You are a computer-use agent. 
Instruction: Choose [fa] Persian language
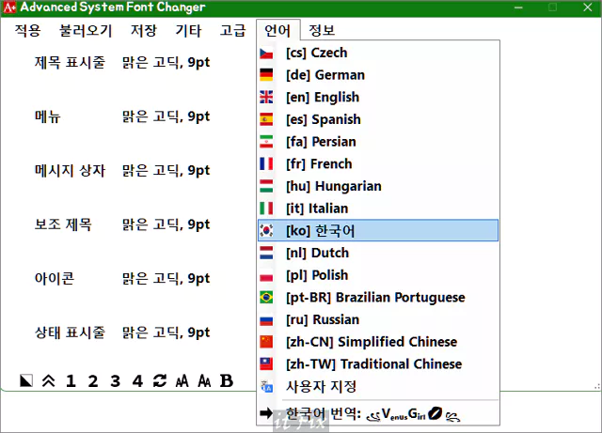[x=378, y=142]
